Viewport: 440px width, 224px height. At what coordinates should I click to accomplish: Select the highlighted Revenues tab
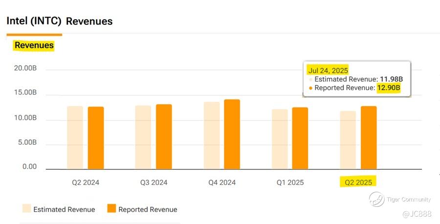click(34, 45)
